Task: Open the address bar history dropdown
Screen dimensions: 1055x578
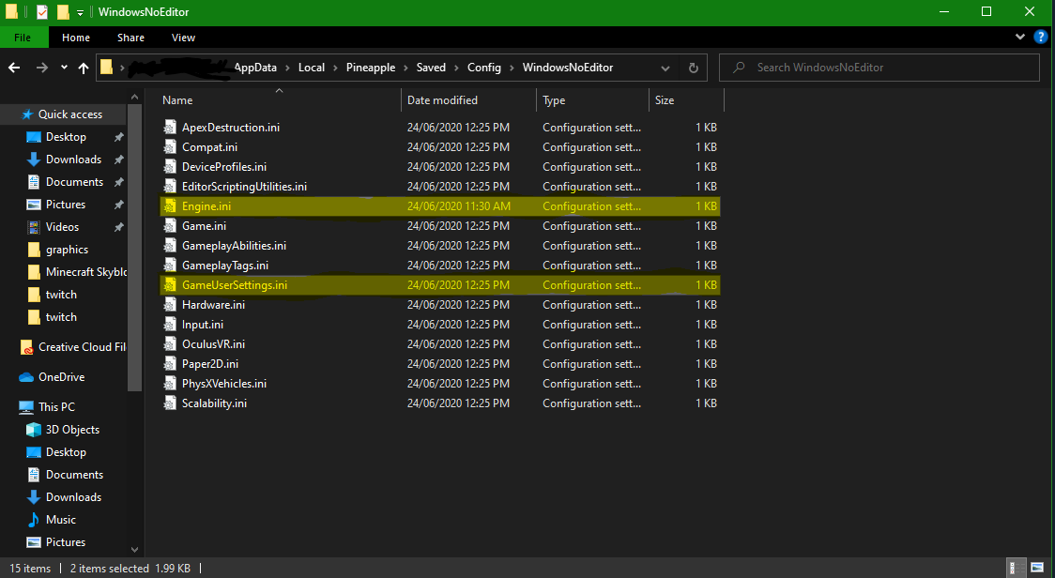Action: (666, 68)
